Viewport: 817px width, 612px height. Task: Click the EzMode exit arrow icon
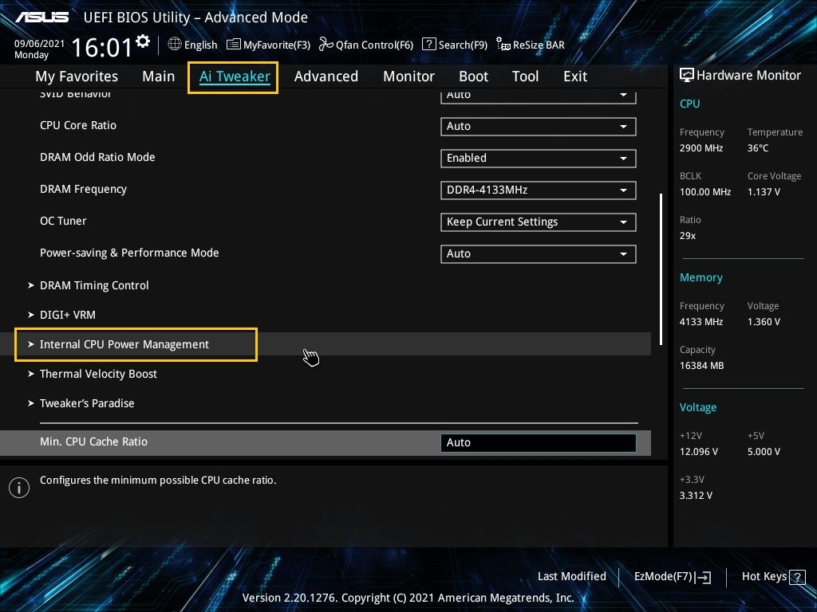(703, 577)
